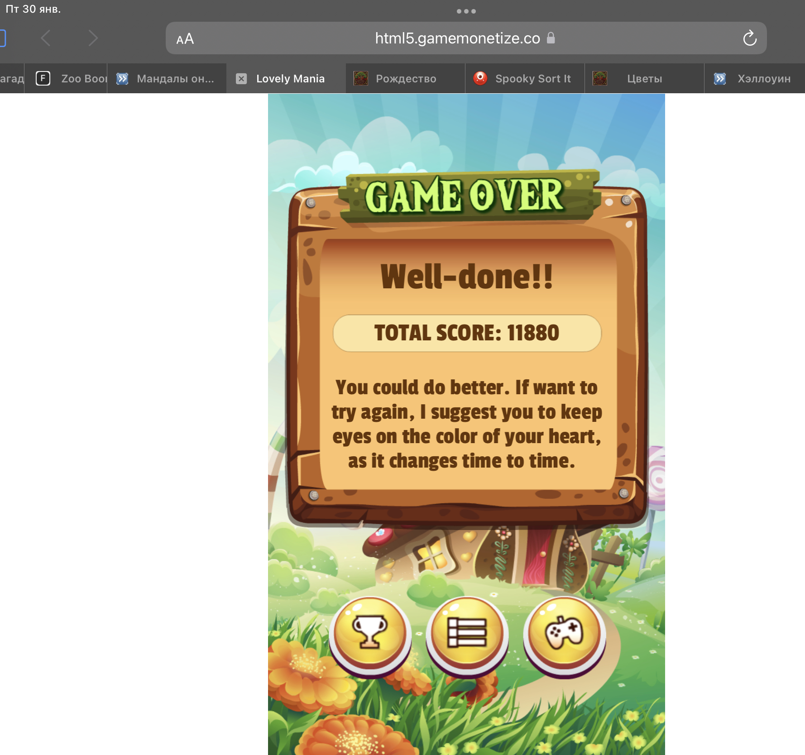Open the AA reader view options
The width and height of the screenshot is (805, 755).
pos(185,39)
